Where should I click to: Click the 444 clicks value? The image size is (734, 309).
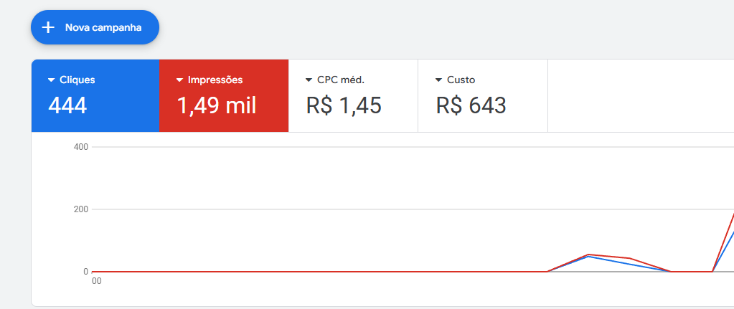coord(67,106)
